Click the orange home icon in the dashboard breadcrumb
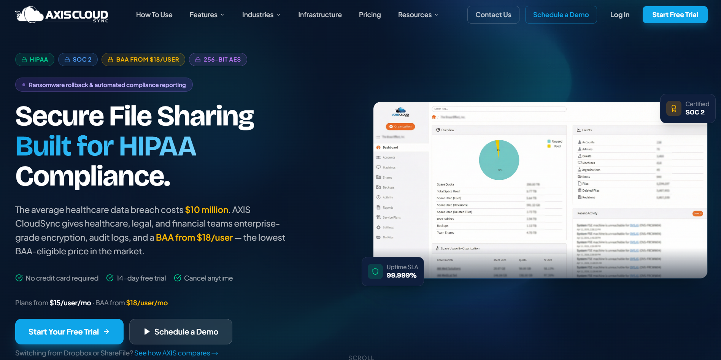The width and height of the screenshot is (721, 360). [x=434, y=117]
